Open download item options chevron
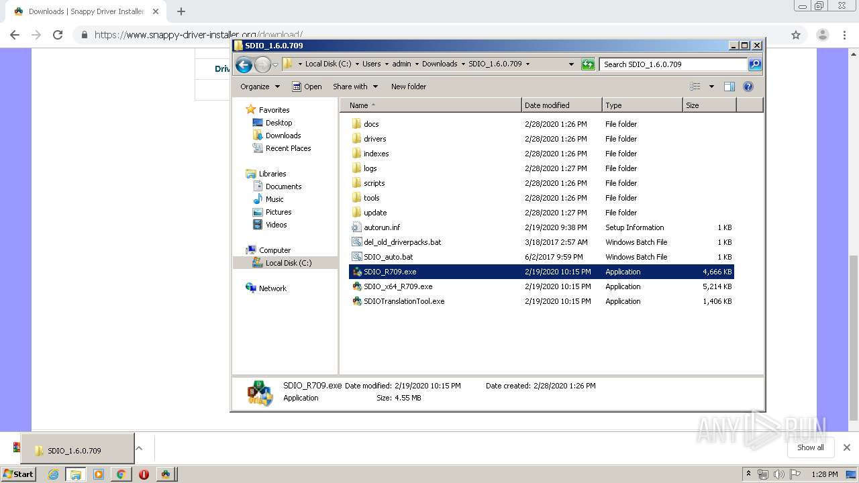Viewport: 859px width, 483px height. [139, 448]
